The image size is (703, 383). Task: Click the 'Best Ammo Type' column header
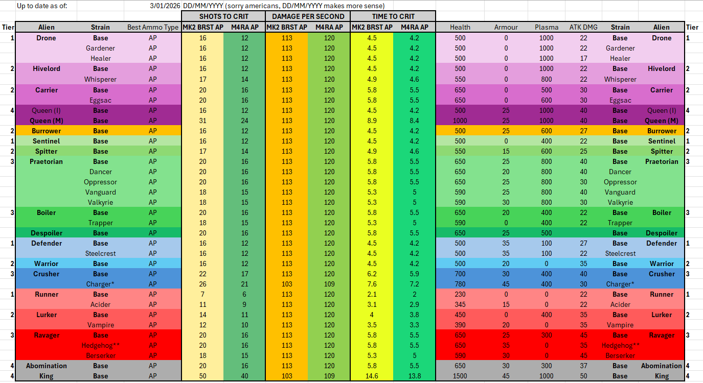click(153, 27)
